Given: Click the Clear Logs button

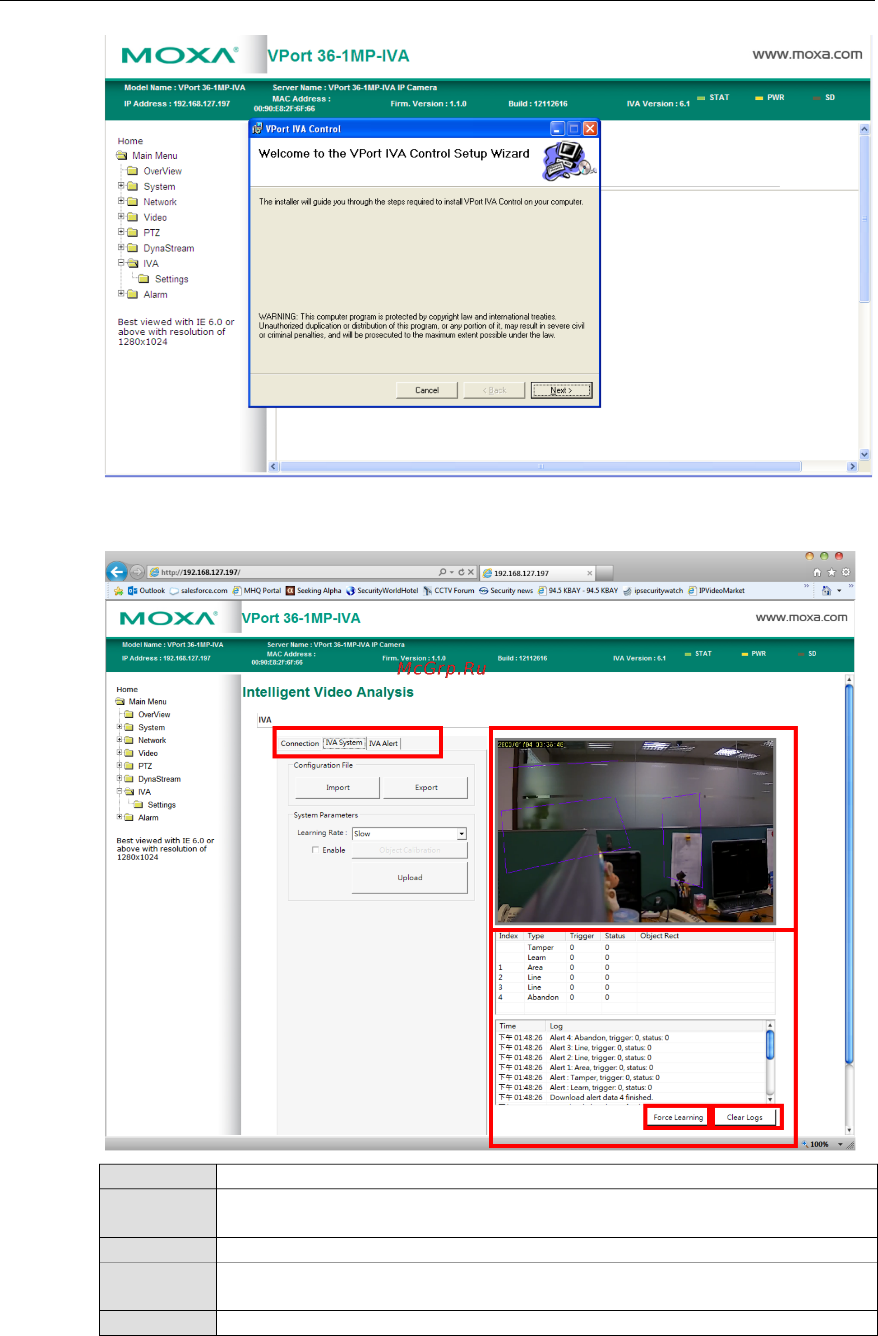Looking at the screenshot, I should click(744, 1117).
